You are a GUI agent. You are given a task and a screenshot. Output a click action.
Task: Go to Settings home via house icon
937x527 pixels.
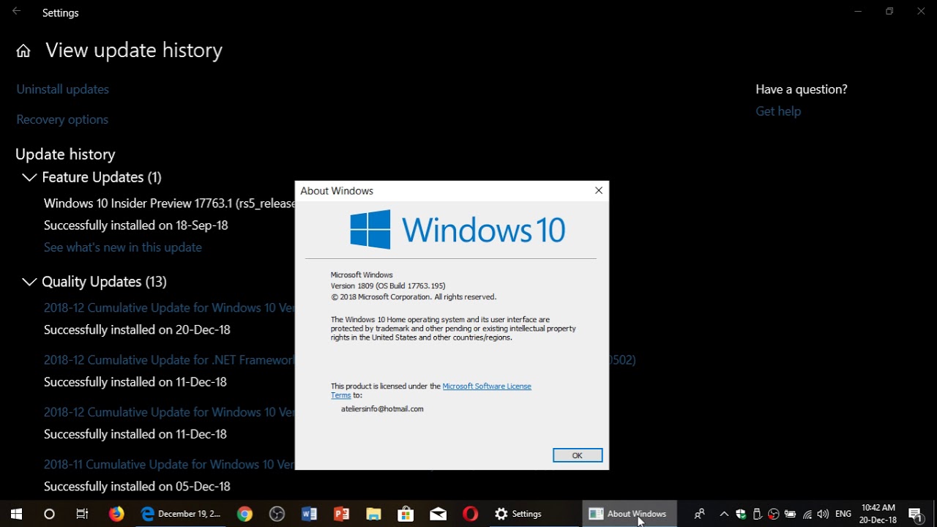point(23,51)
